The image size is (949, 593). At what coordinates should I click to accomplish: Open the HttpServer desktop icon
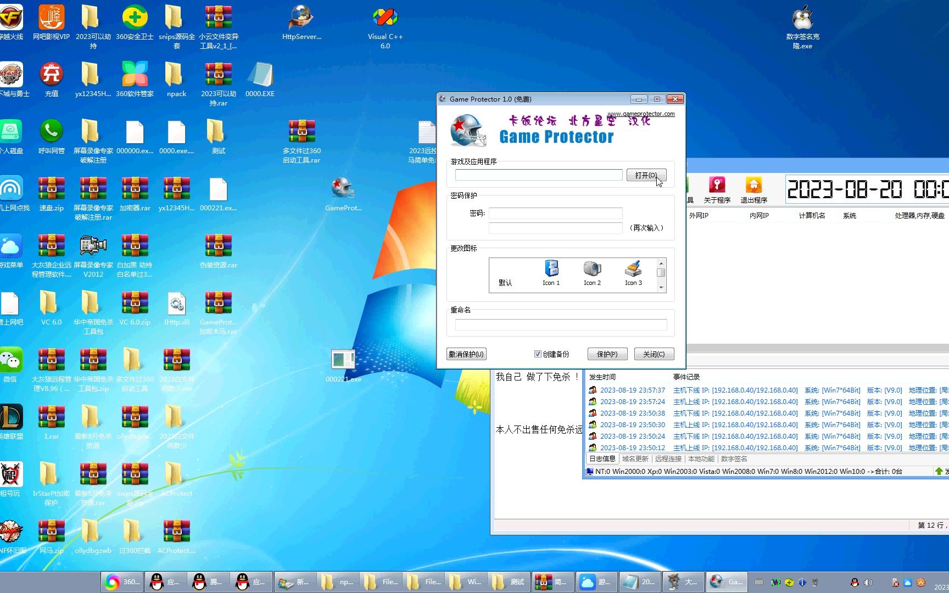point(302,24)
